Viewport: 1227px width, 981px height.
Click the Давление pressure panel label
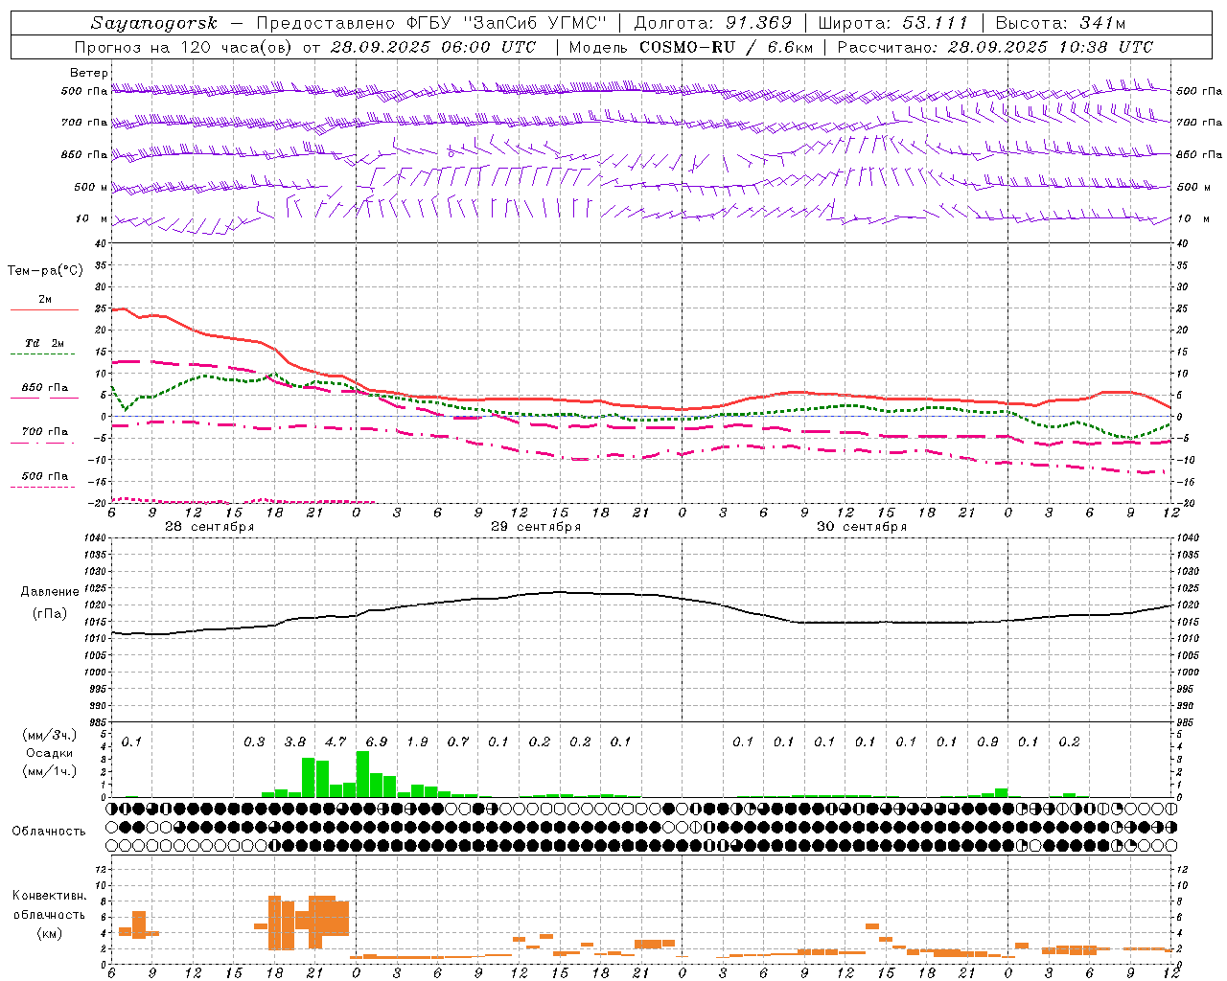(x=50, y=592)
